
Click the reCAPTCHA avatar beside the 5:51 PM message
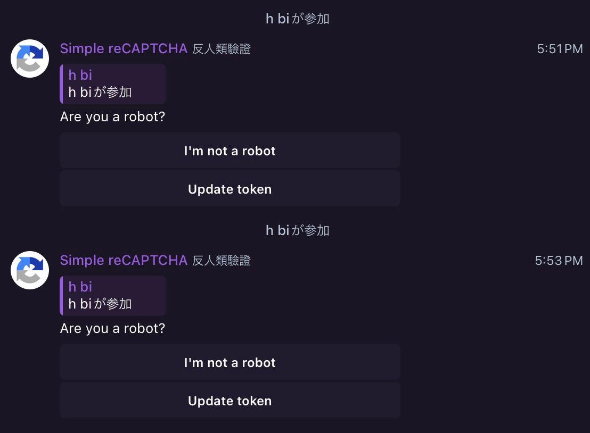(30, 59)
